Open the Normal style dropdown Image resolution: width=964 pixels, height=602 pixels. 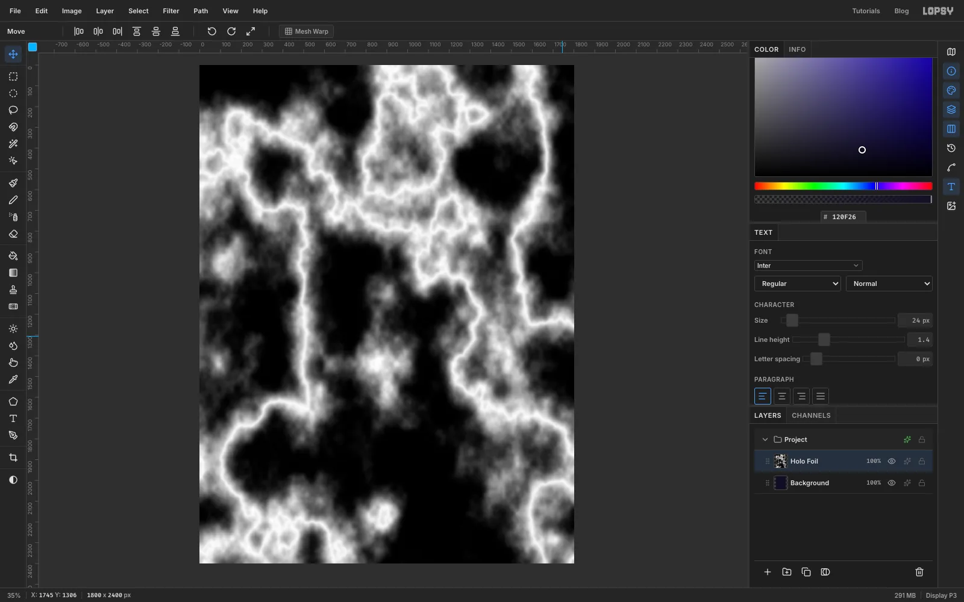click(x=889, y=284)
